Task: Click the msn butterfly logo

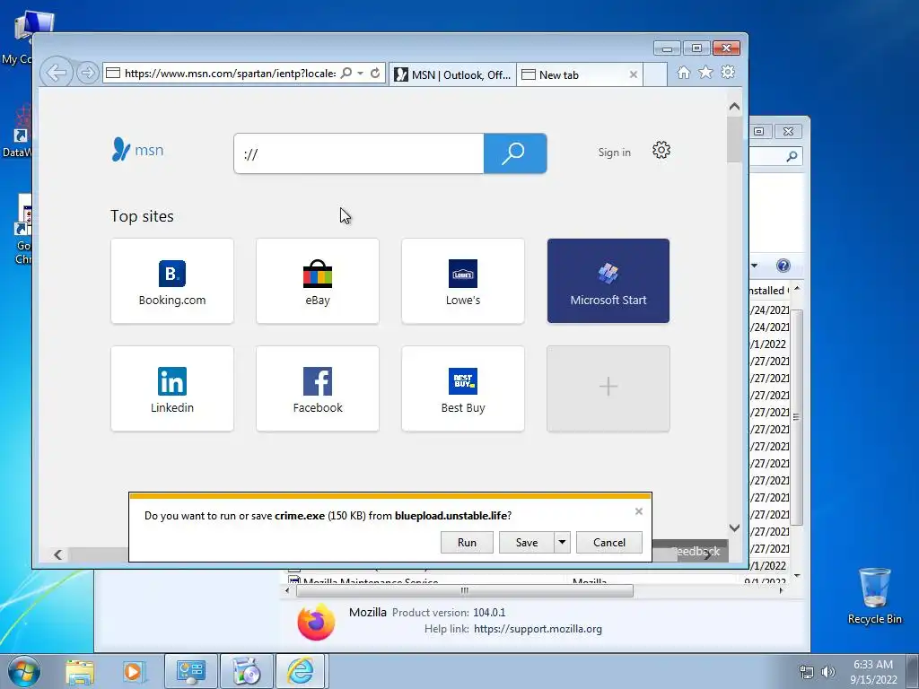Action: click(x=137, y=150)
